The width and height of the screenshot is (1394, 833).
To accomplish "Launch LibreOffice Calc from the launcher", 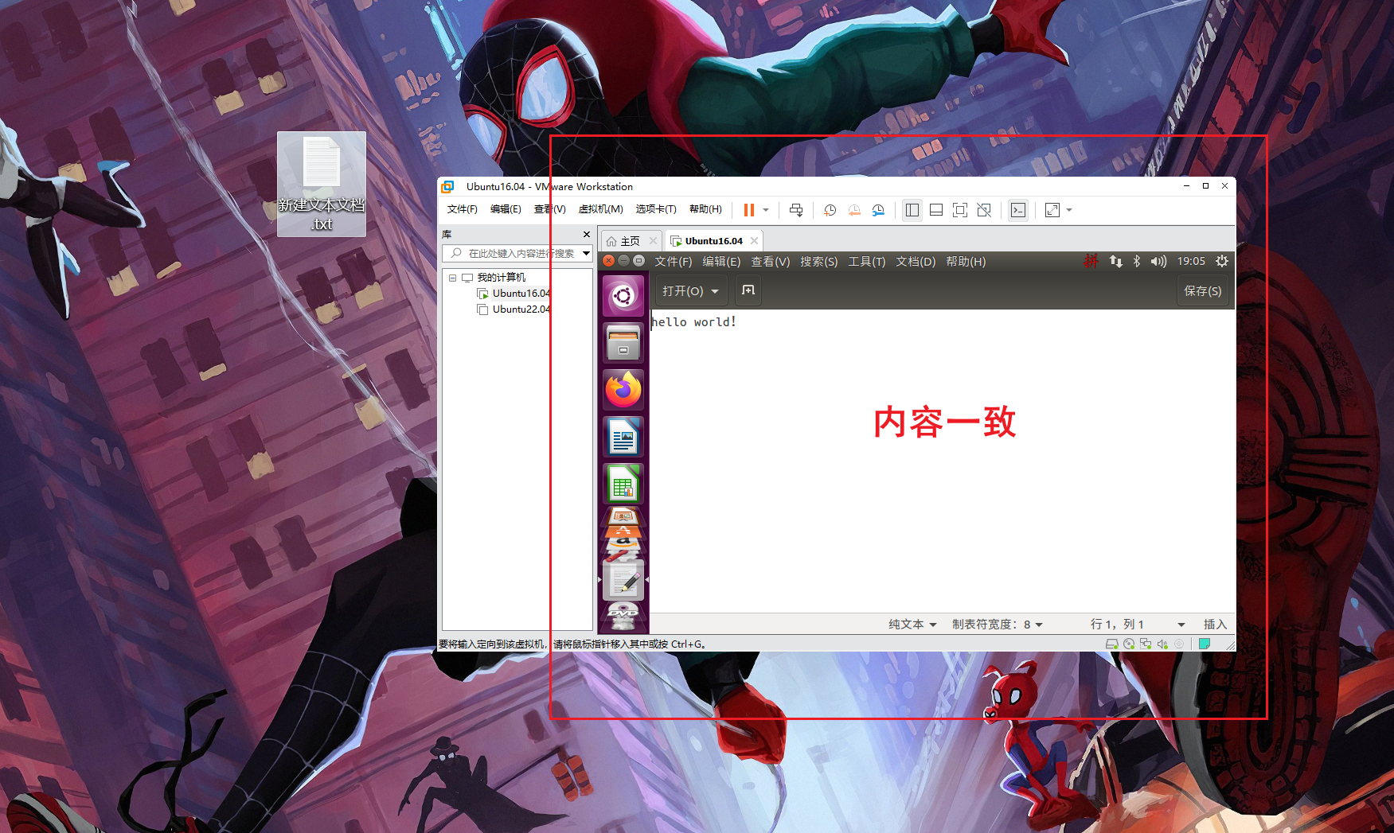I will 623,484.
